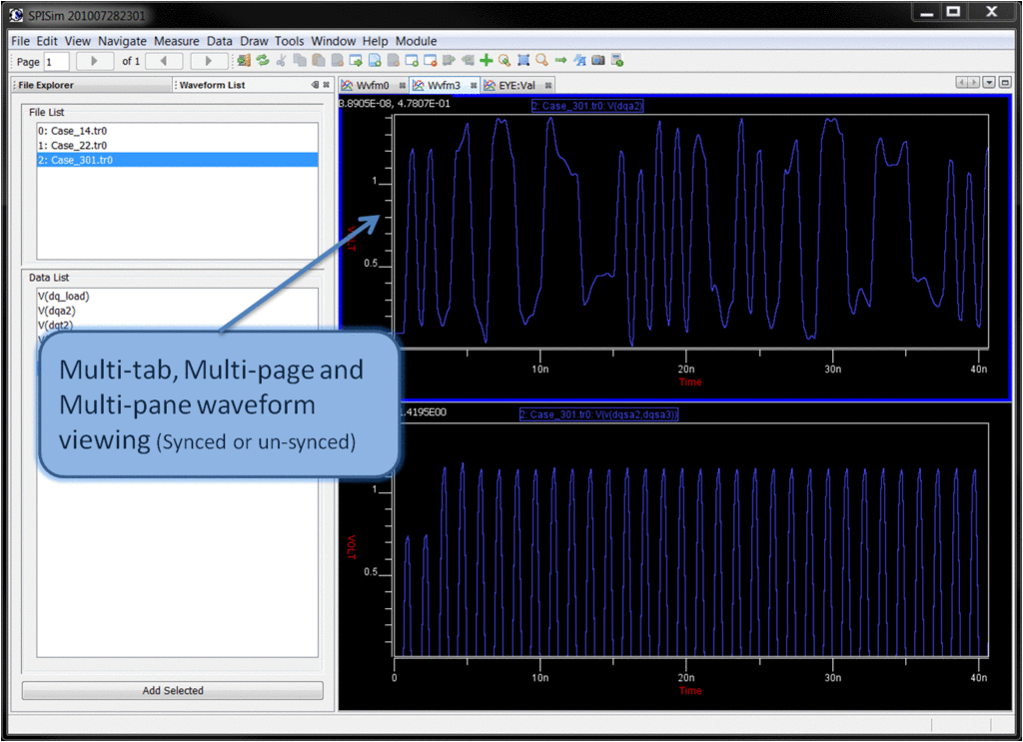The image size is (1023, 742).
Task: Switch to the File Explorer panel tab
Action: 46,86
